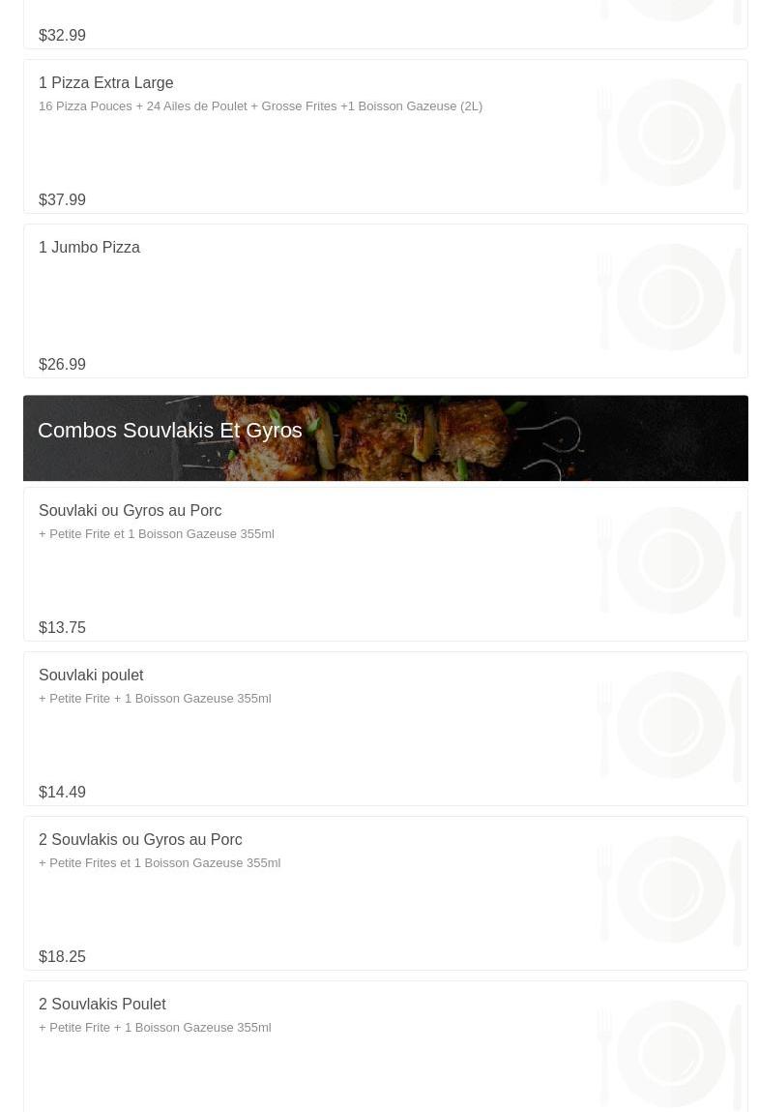The width and height of the screenshot is (759, 1112).
Task: Open the Souvlaki poulet combo
Action: coord(386,729)
